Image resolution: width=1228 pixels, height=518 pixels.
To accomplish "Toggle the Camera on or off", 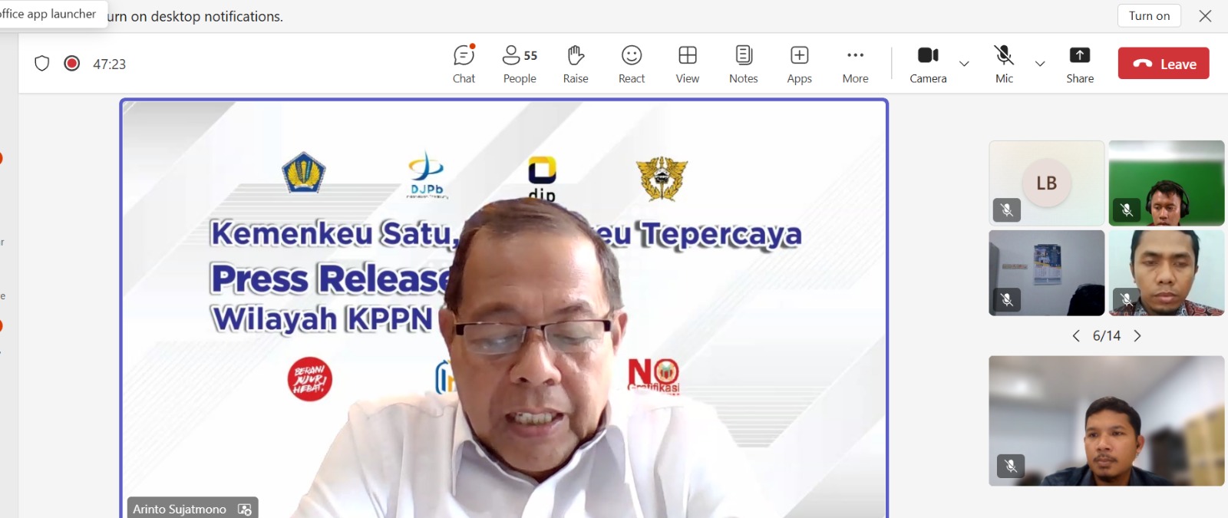I will (928, 64).
